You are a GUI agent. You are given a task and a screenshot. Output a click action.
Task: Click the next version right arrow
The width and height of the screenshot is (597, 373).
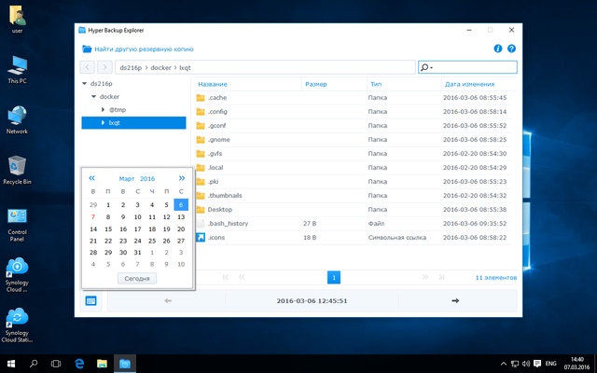[454, 300]
